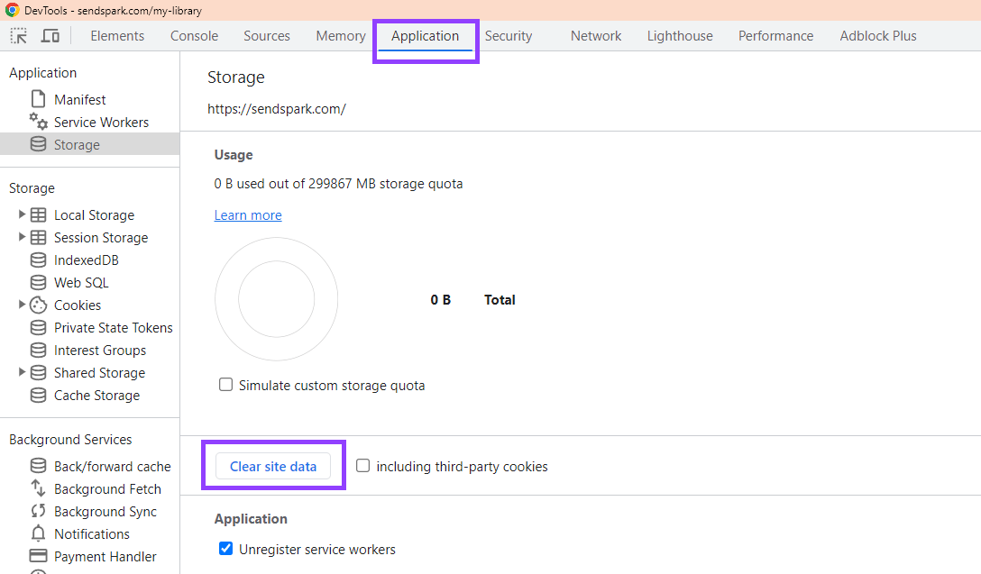This screenshot has height=574, width=981.
Task: Click the Session Storage table icon
Action: click(x=38, y=238)
